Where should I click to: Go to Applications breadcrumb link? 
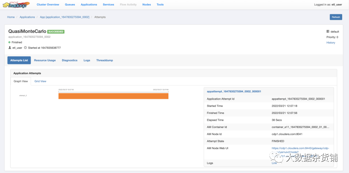[27, 17]
